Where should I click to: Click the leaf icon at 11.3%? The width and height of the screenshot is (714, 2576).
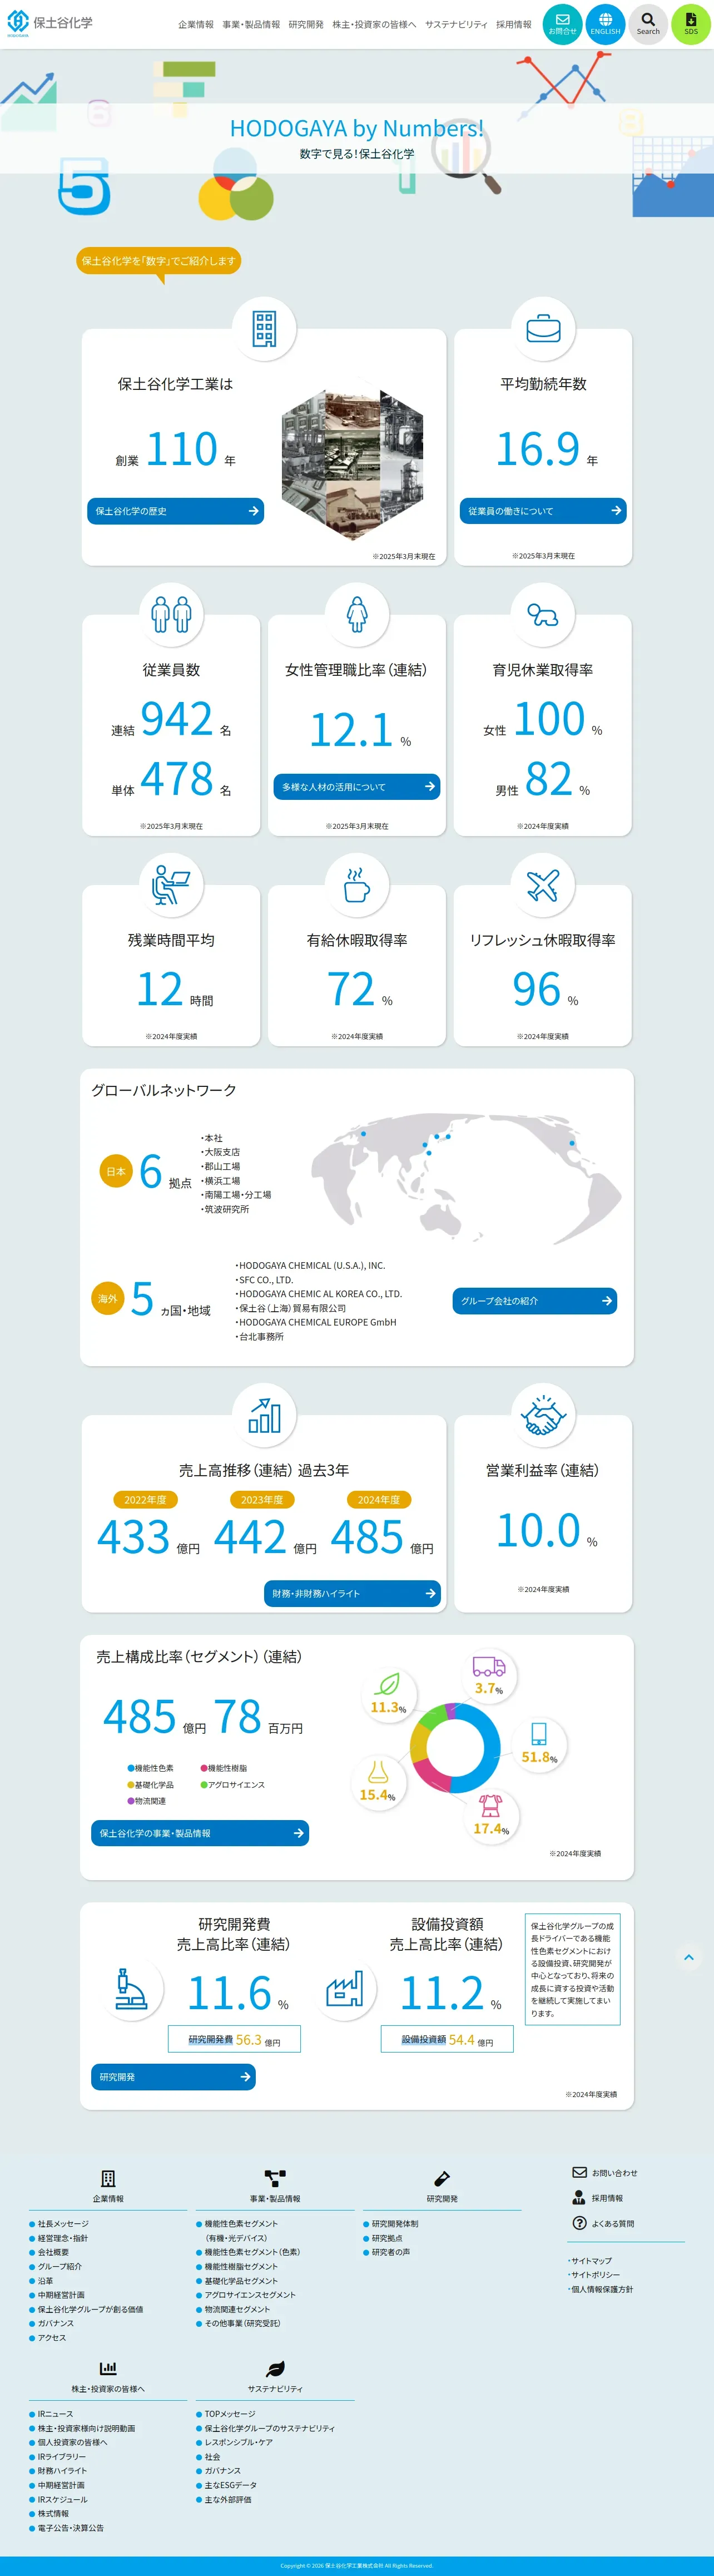(387, 1684)
